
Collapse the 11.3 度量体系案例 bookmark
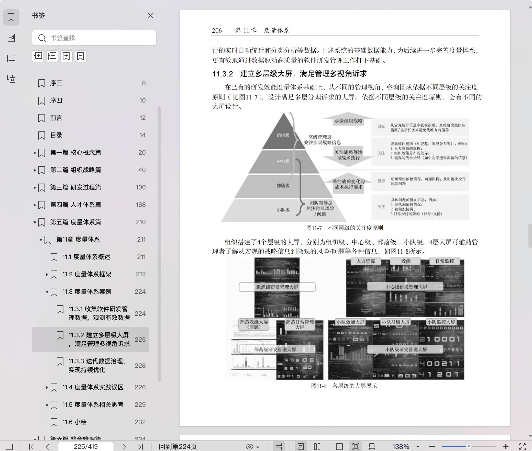(47, 292)
